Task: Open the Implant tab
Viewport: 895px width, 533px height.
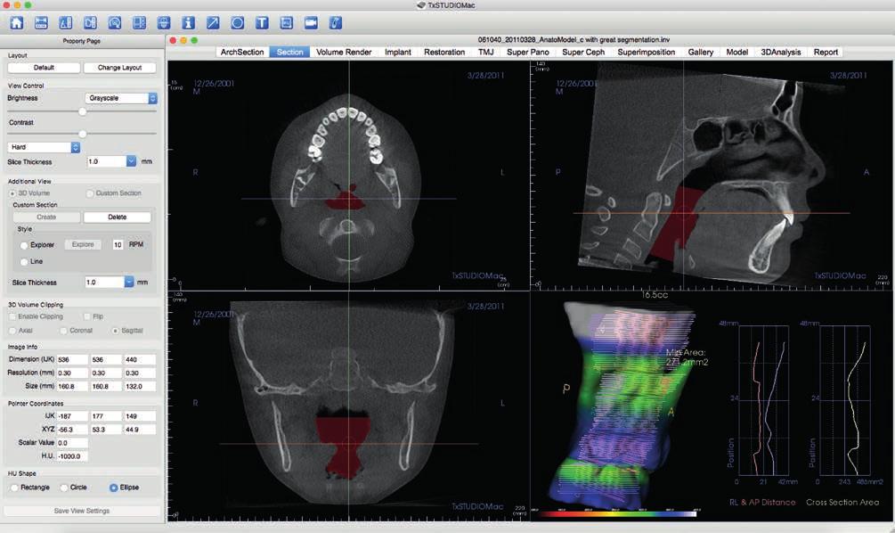Action: pos(398,52)
